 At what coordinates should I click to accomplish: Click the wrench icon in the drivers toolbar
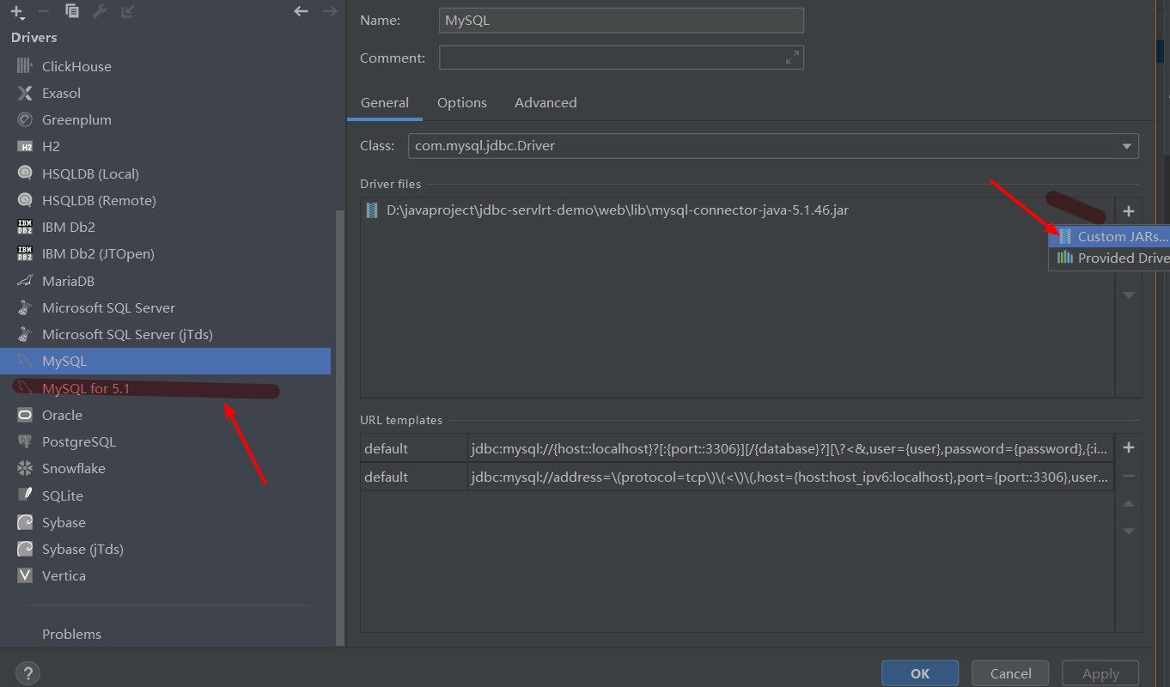pyautogui.click(x=100, y=11)
